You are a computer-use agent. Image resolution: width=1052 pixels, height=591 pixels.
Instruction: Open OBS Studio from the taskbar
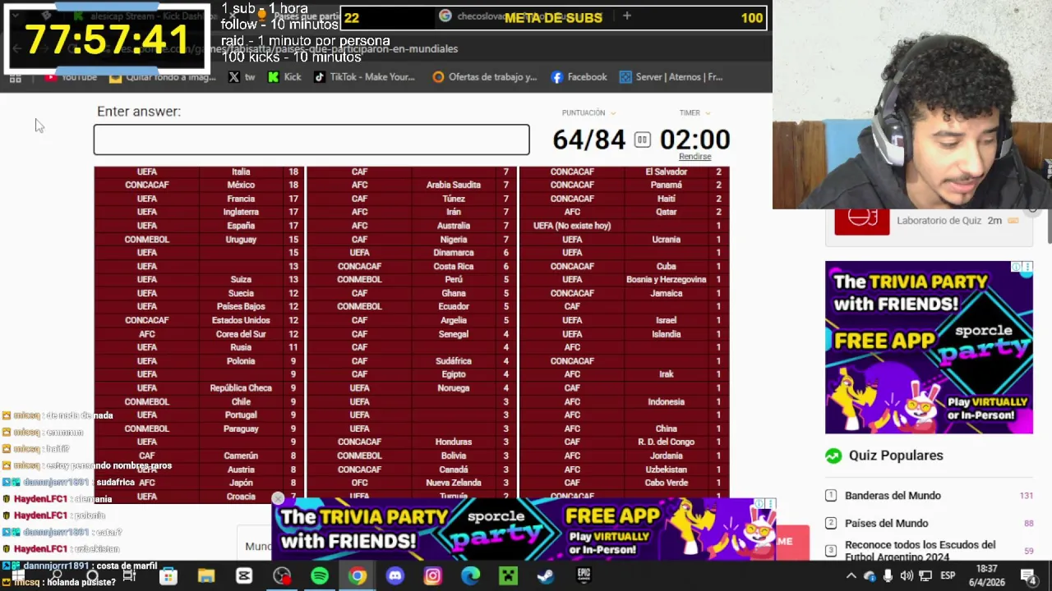point(281,576)
